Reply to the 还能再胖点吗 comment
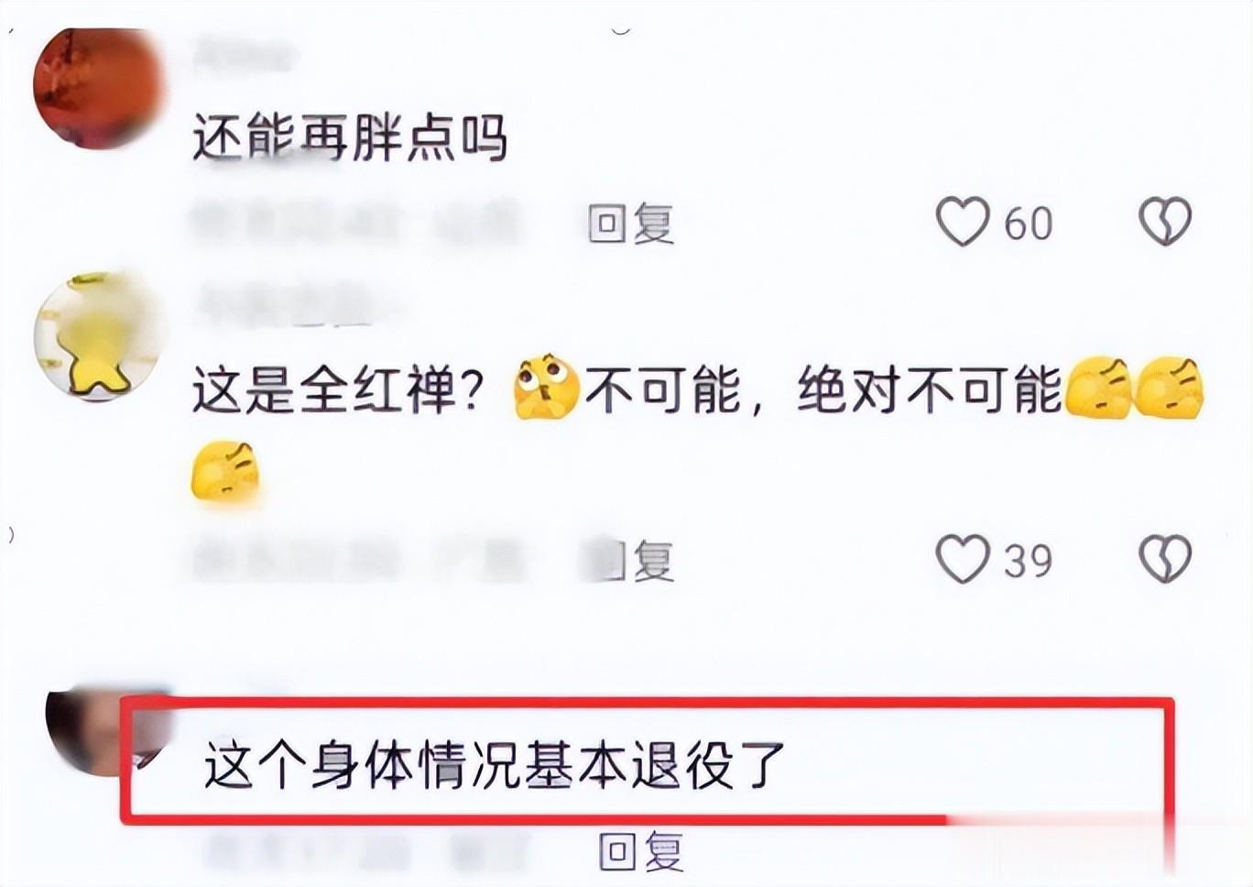Viewport: 1253px width, 887px height. 631,223
